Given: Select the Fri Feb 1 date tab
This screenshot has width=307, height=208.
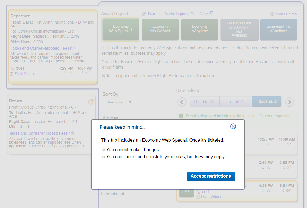Looking at the screenshot, I should tap(235, 101).
